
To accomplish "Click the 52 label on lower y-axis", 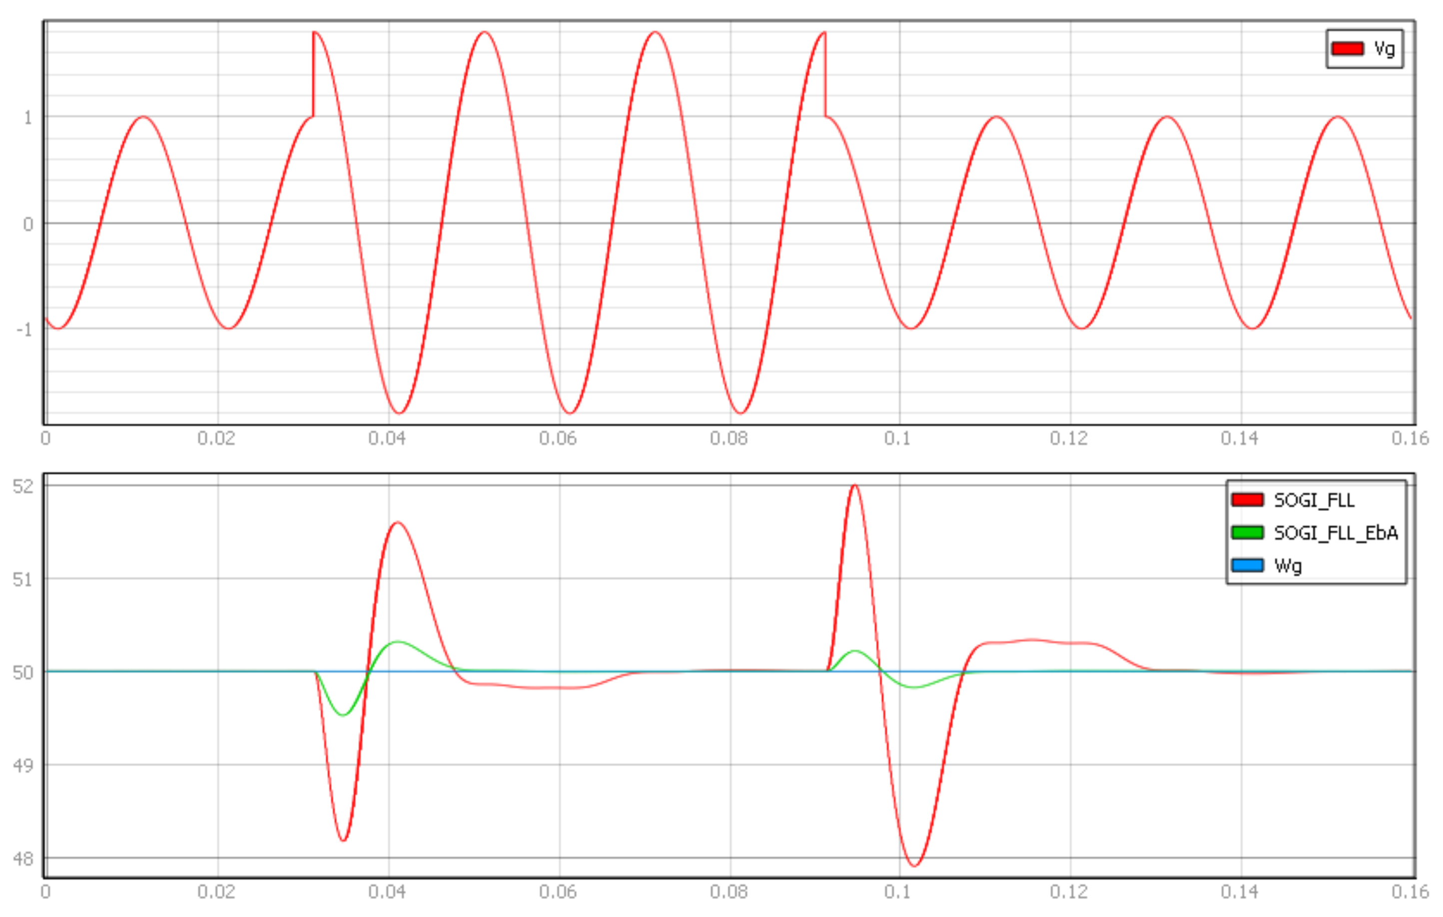I will tap(23, 486).
